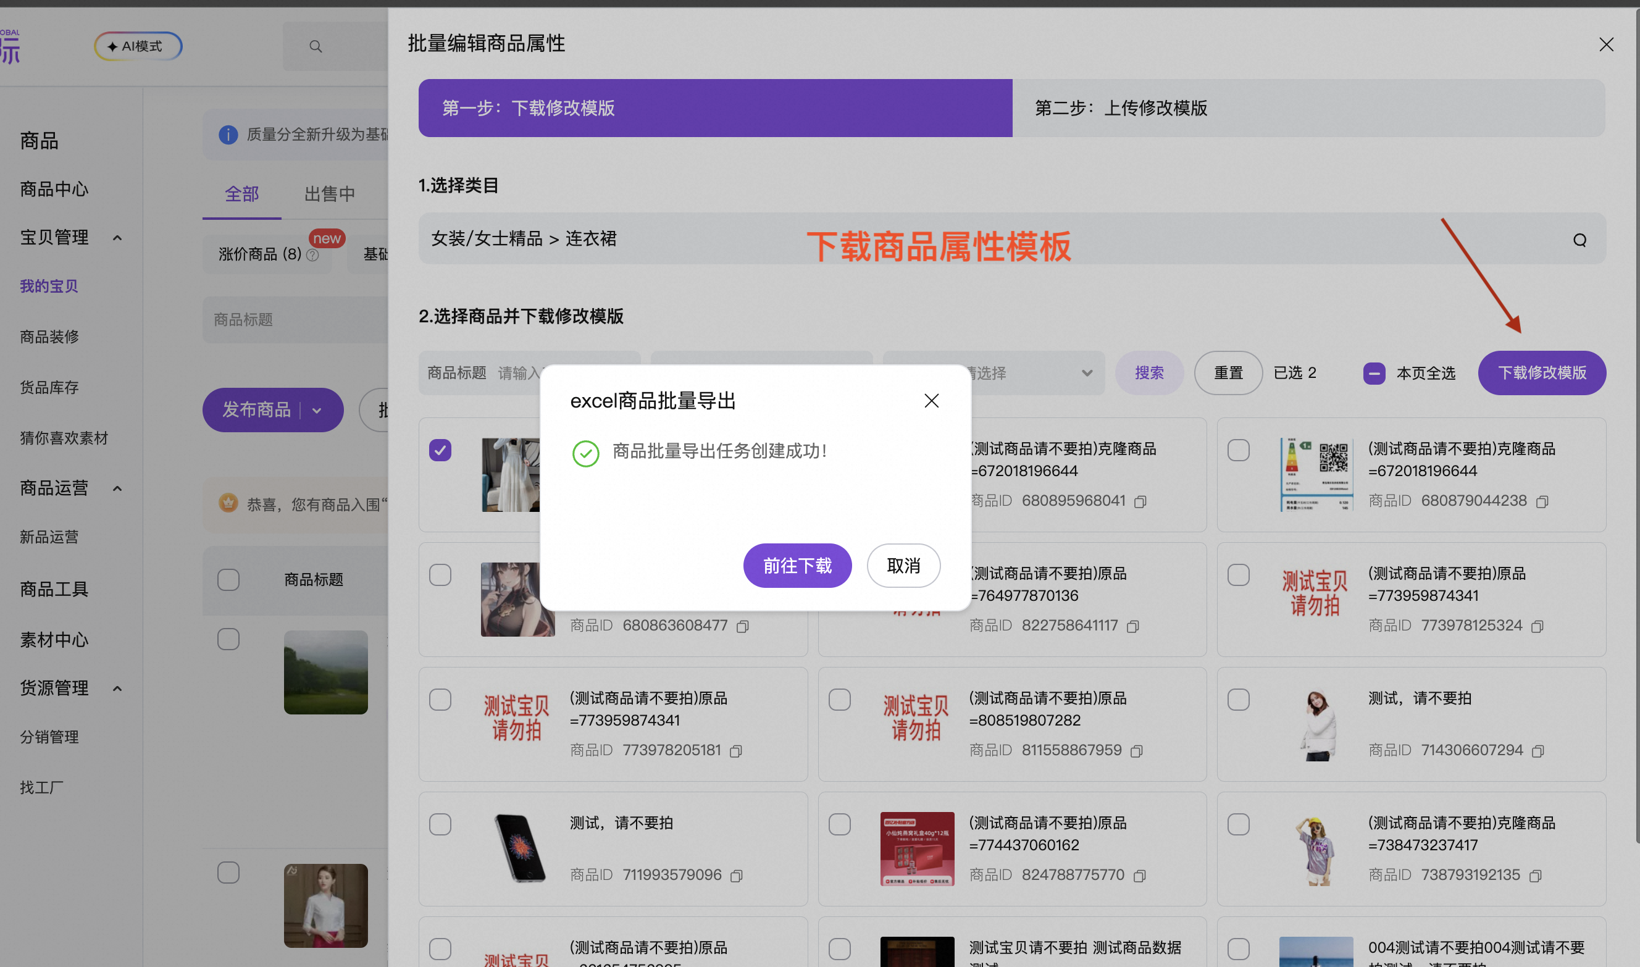
Task: Check product with ID 824788775770
Action: tap(839, 824)
